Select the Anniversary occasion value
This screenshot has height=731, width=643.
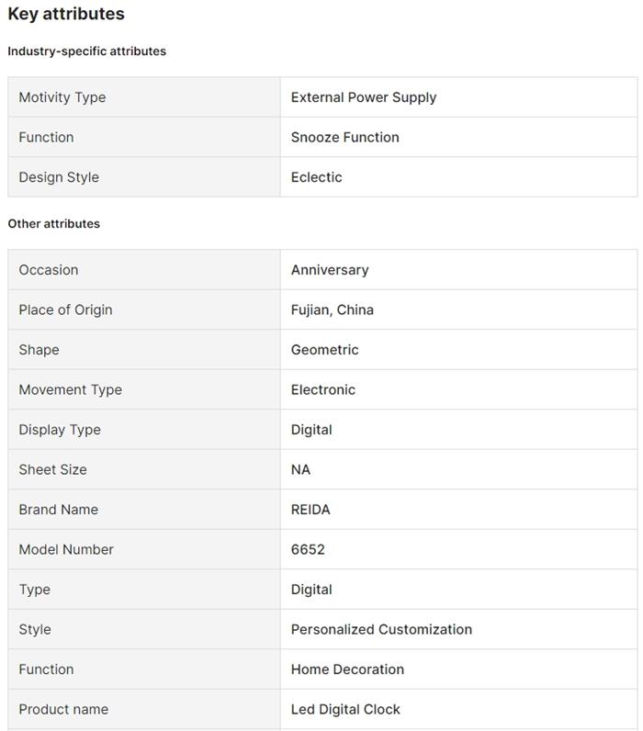pyautogui.click(x=330, y=270)
